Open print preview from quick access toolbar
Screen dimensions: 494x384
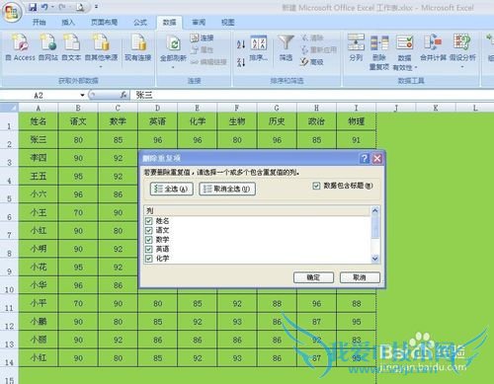pos(80,7)
